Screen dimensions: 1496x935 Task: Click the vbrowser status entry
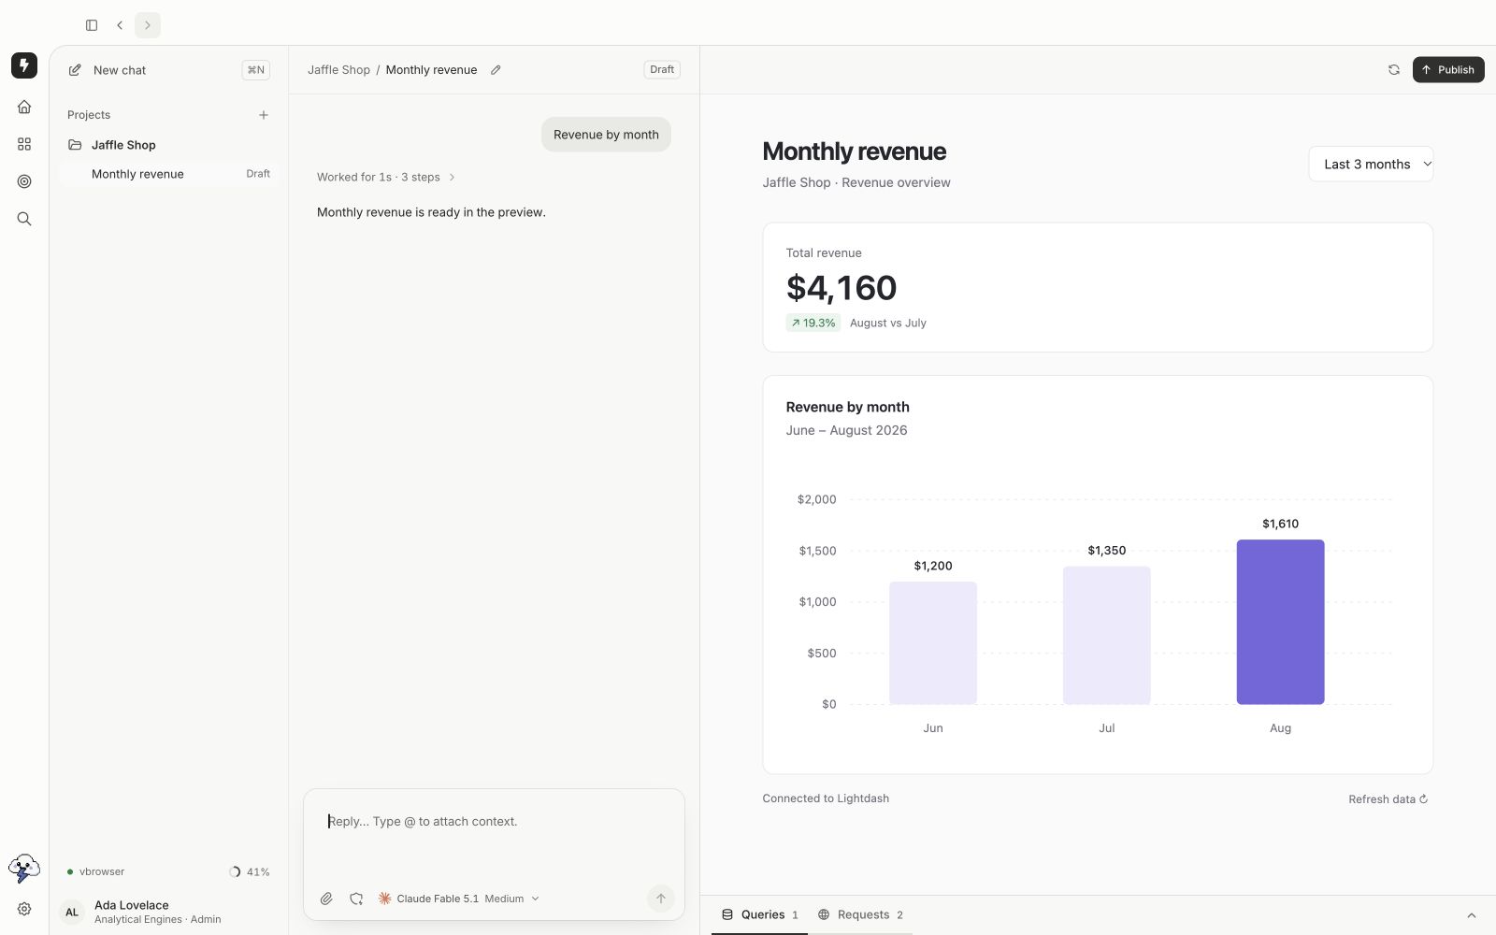95,872
